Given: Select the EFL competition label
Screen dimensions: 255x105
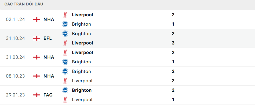Looking at the screenshot, I should coord(48,38).
